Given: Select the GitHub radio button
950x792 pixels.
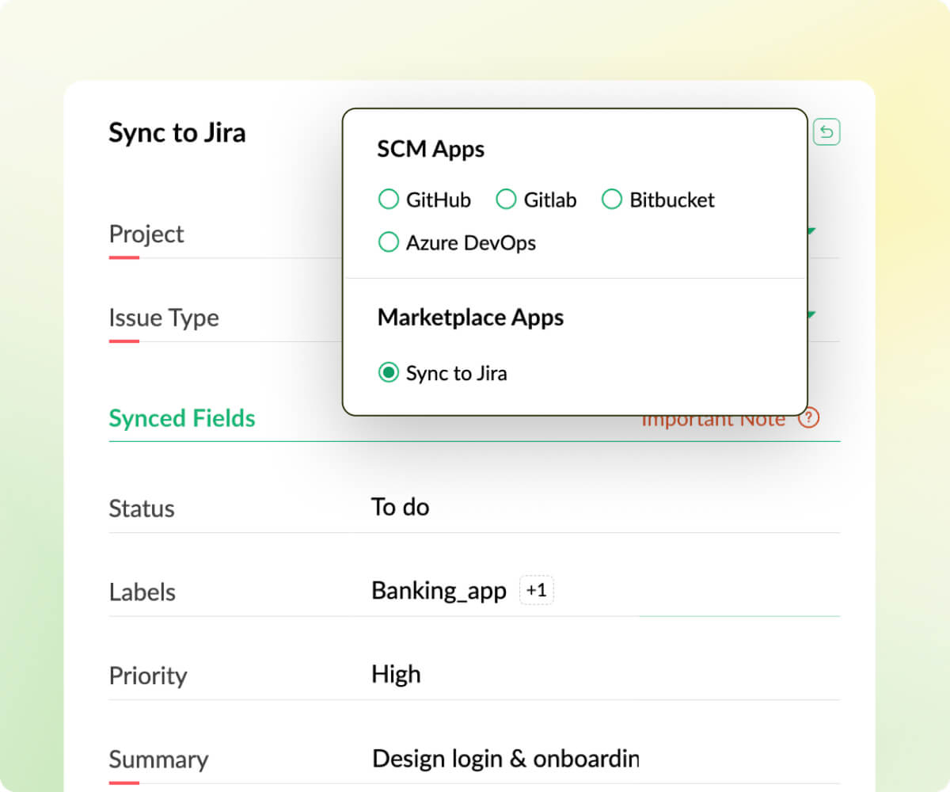Looking at the screenshot, I should pyautogui.click(x=388, y=200).
